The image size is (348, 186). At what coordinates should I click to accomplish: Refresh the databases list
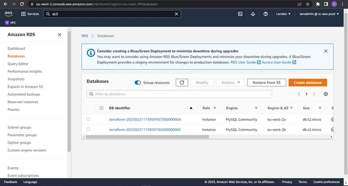[182, 82]
